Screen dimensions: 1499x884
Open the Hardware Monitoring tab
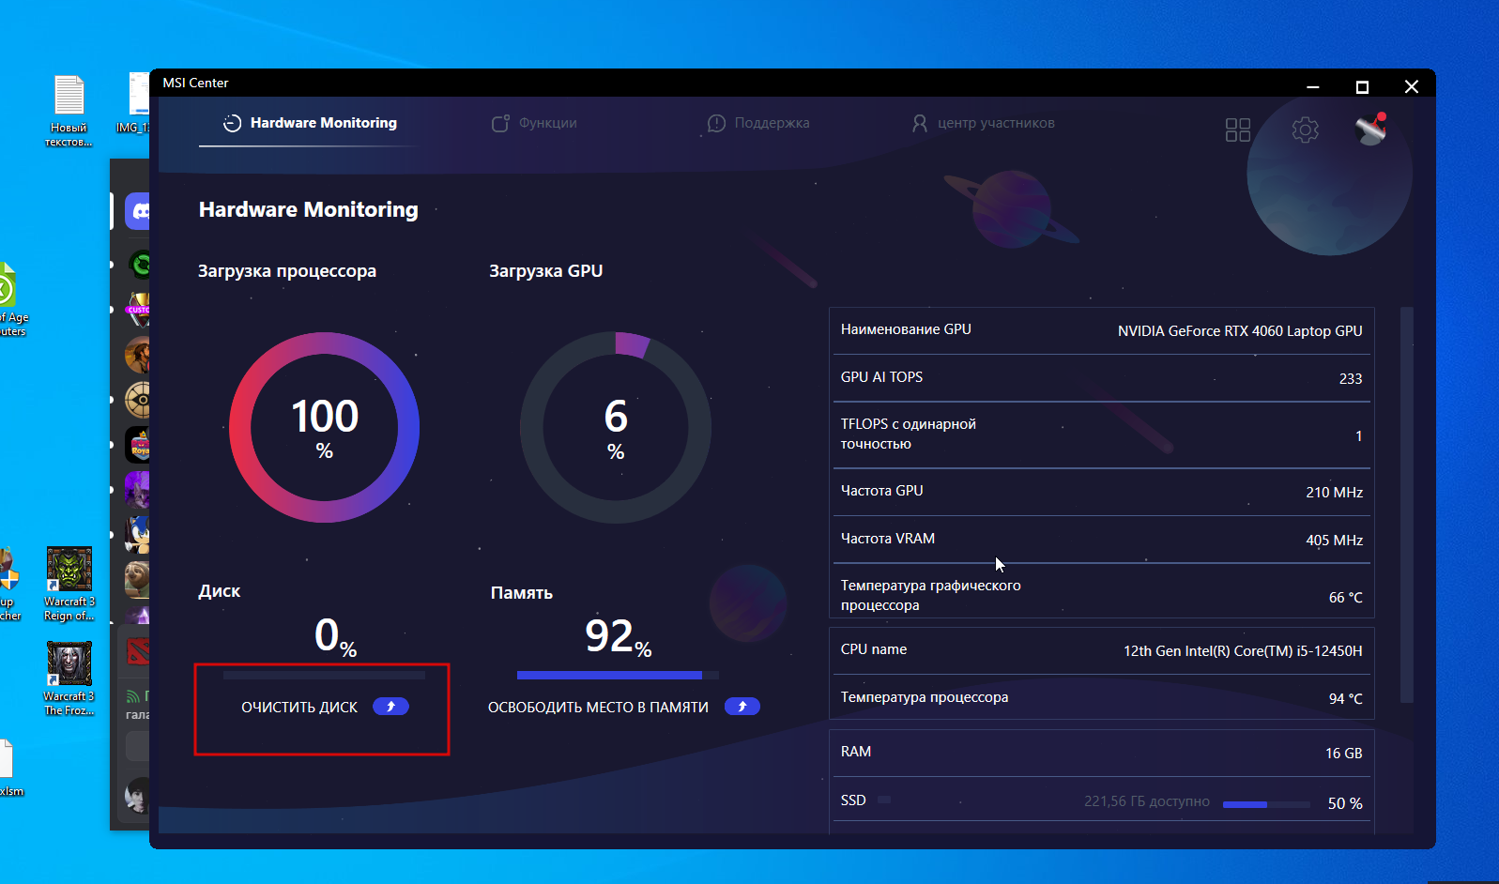click(310, 123)
